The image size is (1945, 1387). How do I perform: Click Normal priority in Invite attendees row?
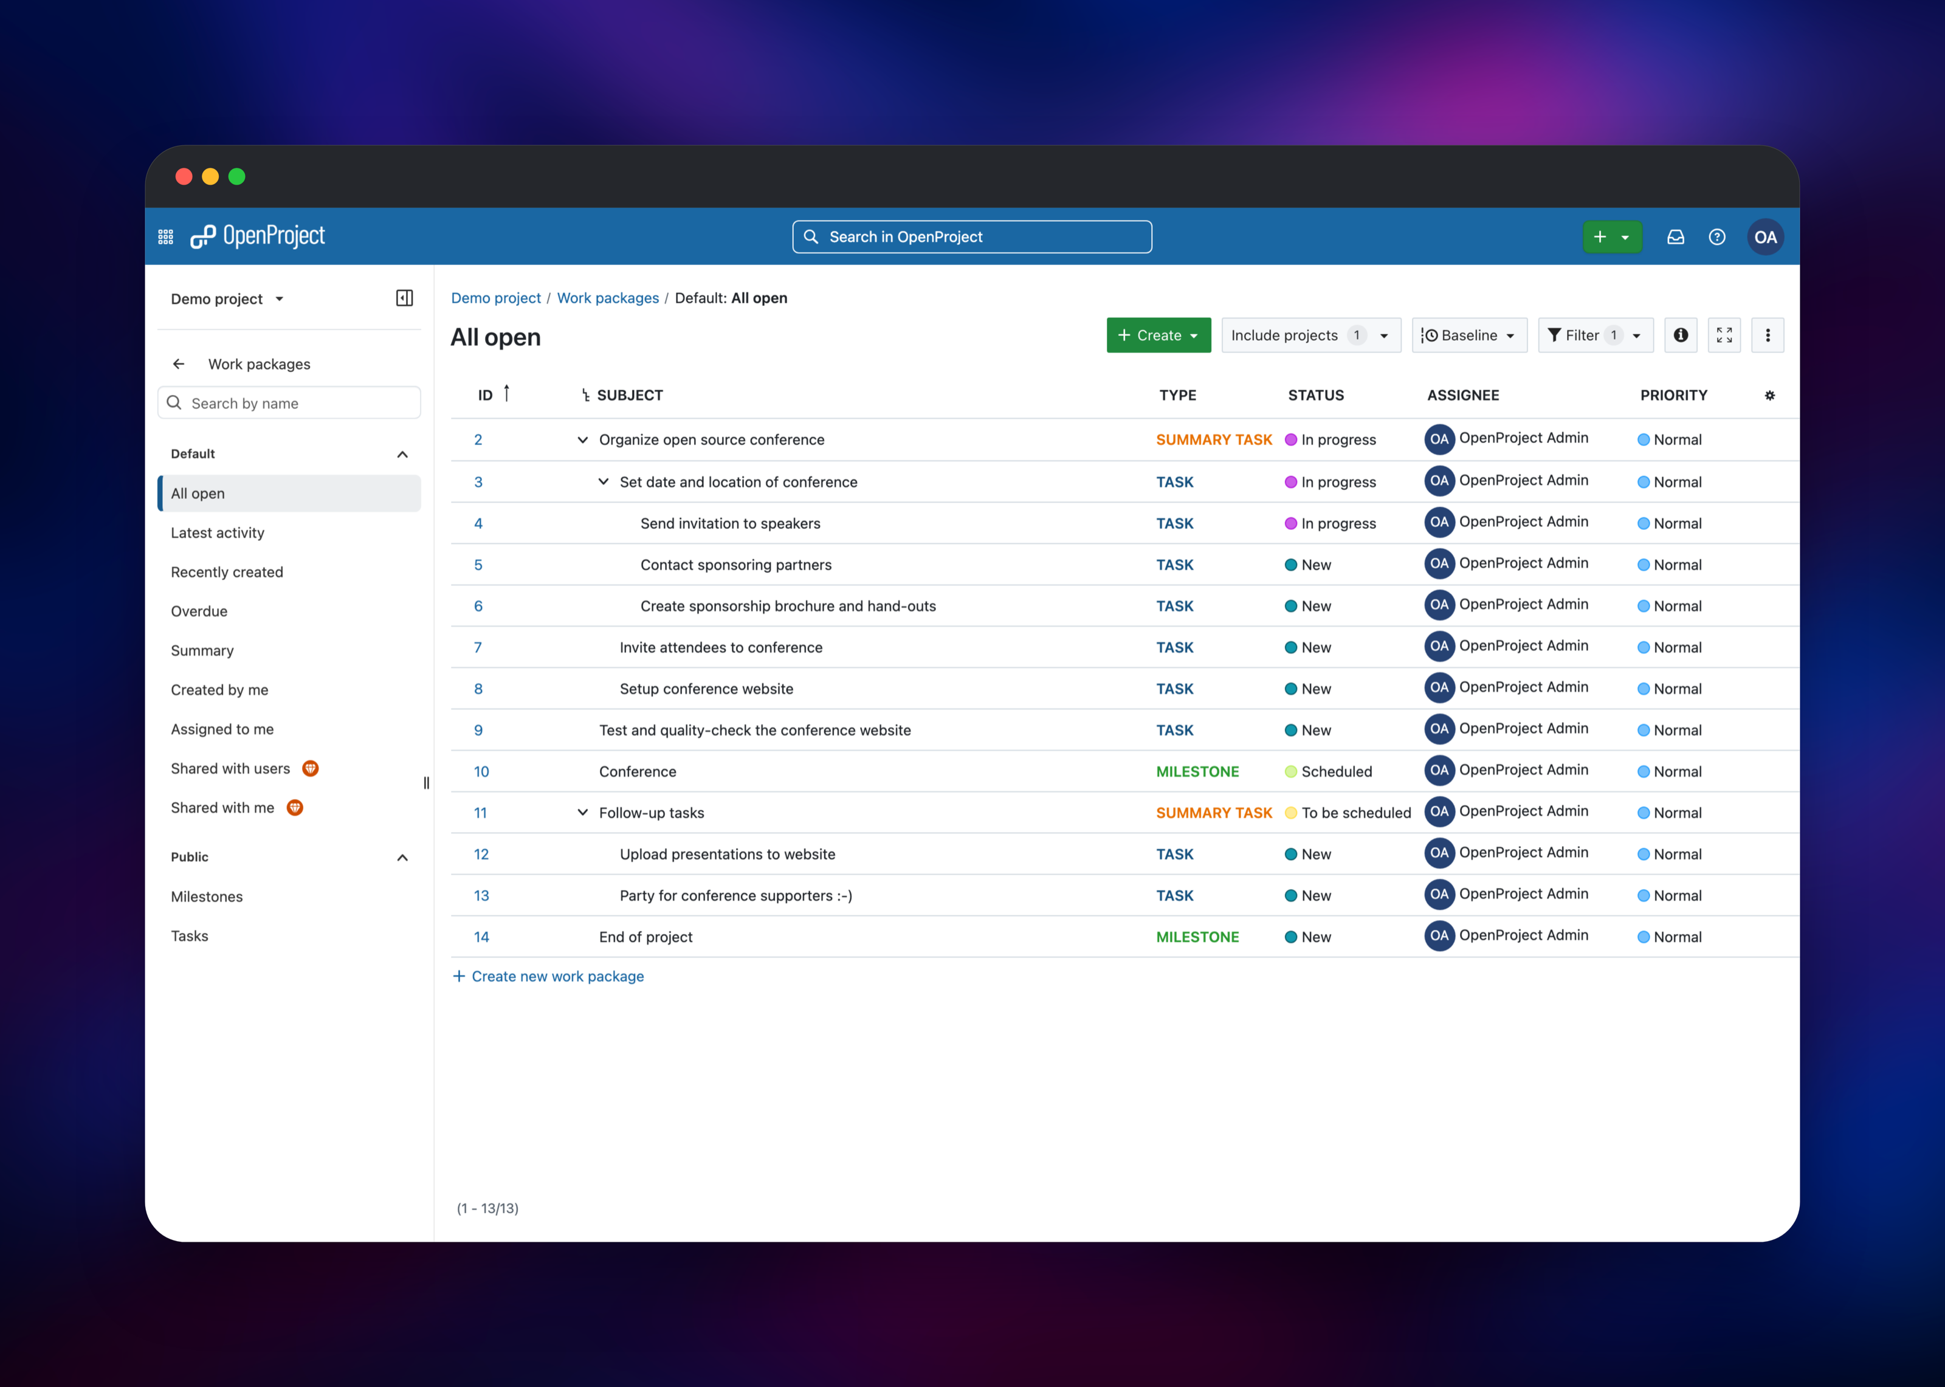tap(1669, 647)
